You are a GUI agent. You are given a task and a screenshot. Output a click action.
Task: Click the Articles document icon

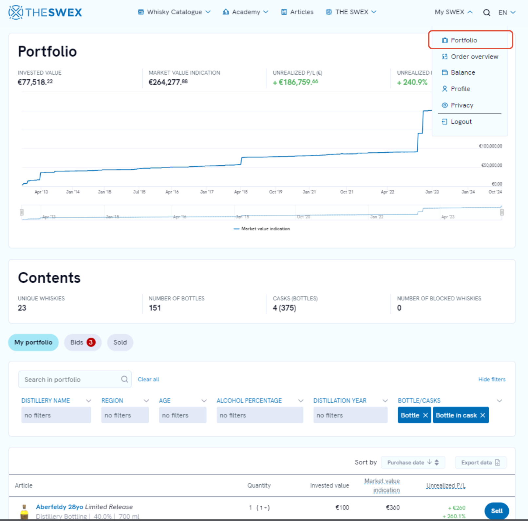284,12
